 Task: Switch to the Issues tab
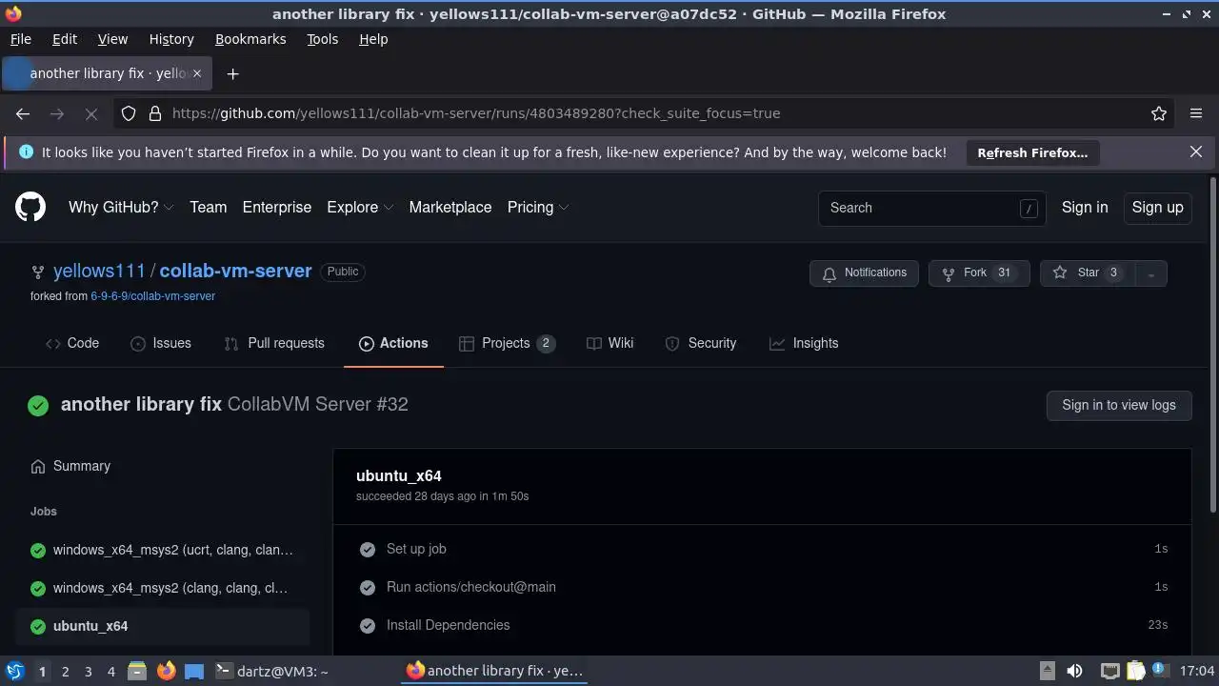(x=161, y=343)
